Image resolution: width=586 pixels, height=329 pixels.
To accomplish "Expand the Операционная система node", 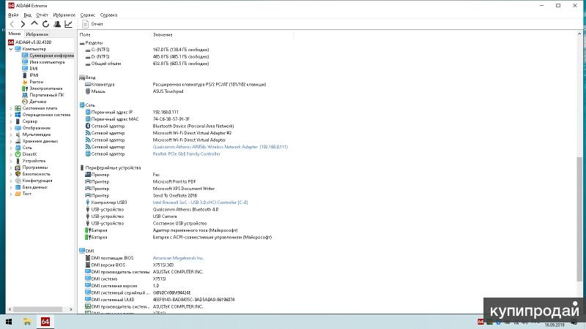I will pos(11,115).
